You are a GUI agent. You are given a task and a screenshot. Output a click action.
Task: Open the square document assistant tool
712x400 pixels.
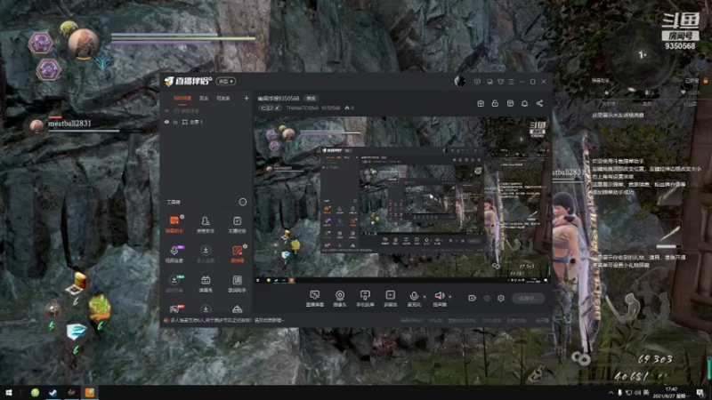point(237,283)
